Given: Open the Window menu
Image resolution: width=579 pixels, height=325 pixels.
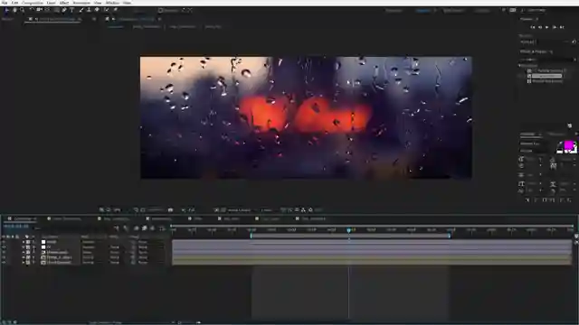Looking at the screenshot, I should pyautogui.click(x=112, y=3).
